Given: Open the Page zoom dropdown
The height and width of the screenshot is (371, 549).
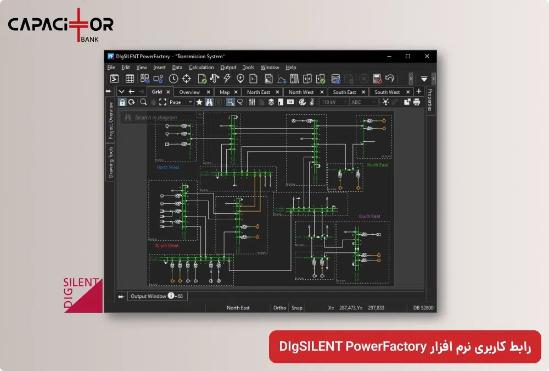Looking at the screenshot, I should pos(181,102).
